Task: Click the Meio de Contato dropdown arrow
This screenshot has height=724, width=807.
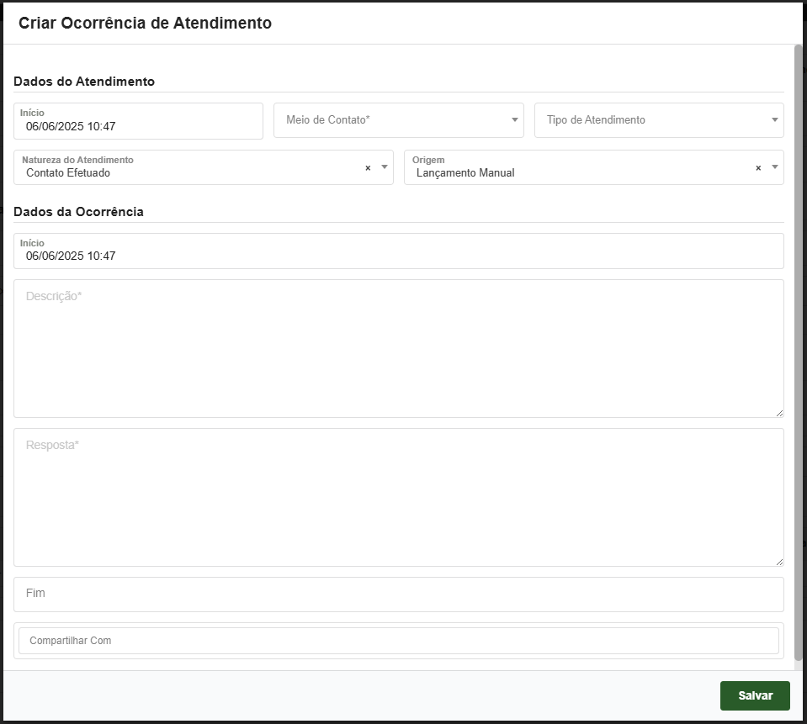Action: click(x=515, y=120)
